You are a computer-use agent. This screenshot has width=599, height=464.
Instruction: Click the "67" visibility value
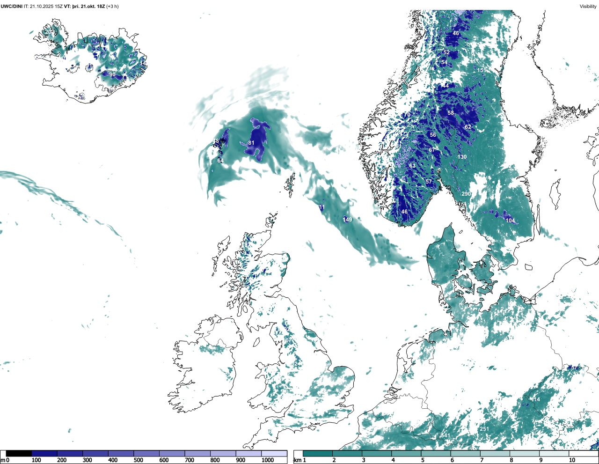432,150
